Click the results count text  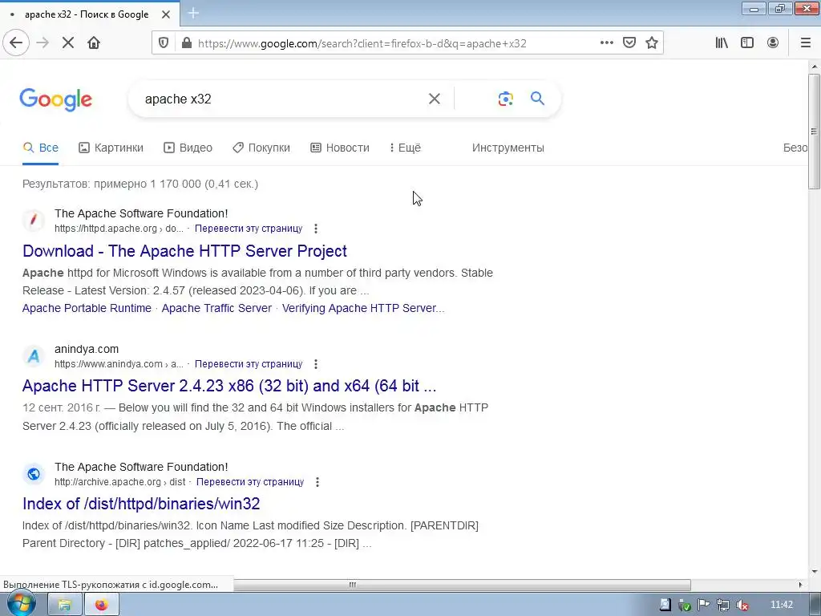[140, 184]
